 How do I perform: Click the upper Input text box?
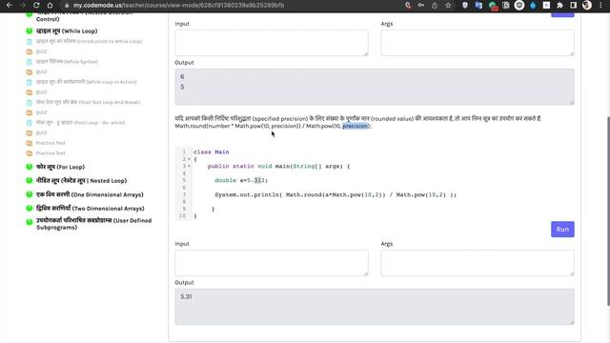click(272, 43)
